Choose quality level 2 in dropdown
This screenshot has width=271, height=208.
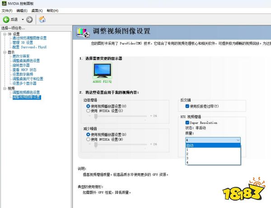pyautogui.click(x=213, y=154)
